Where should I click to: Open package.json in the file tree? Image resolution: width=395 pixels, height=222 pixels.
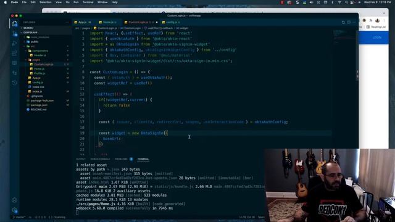(46, 105)
